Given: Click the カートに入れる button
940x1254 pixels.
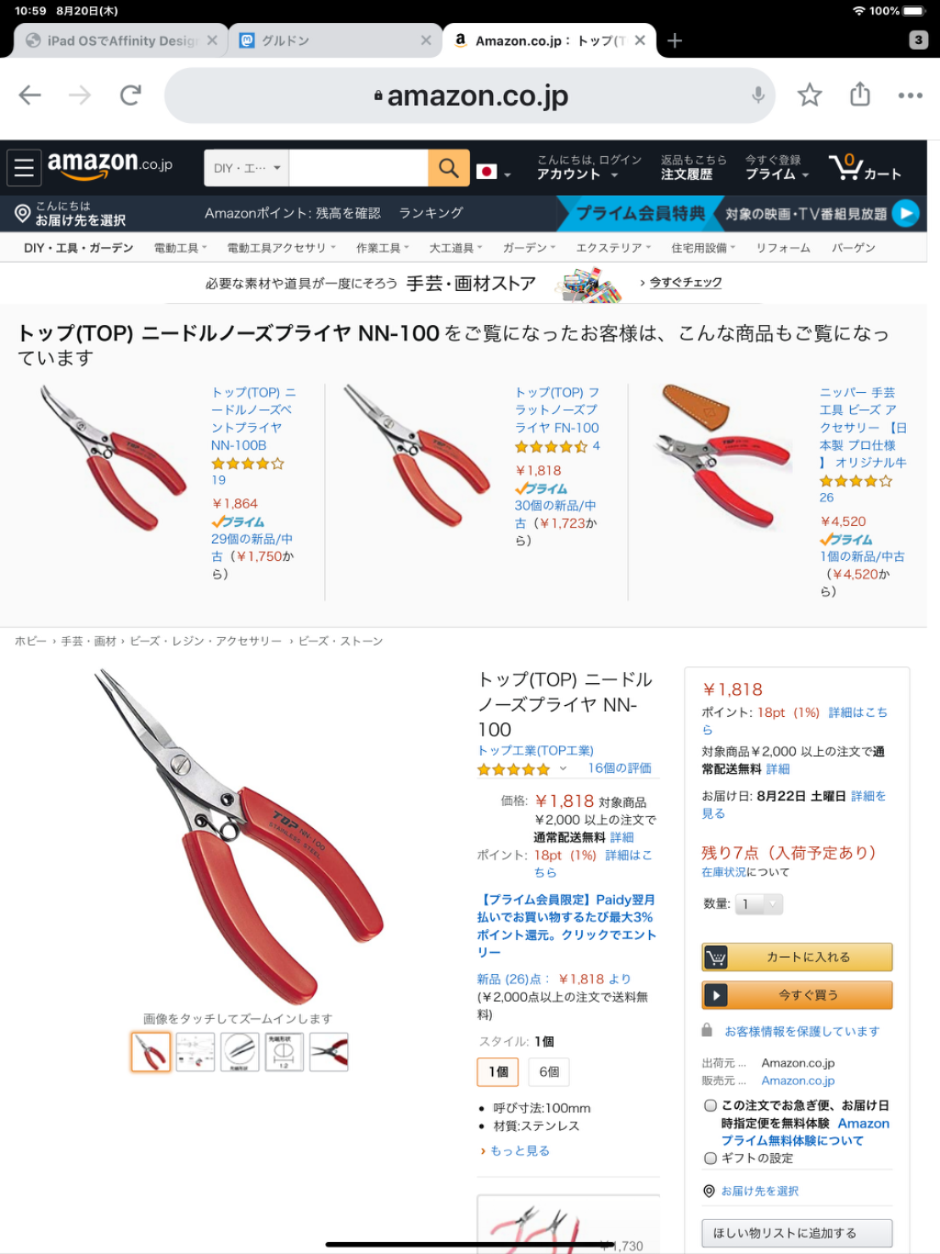Looking at the screenshot, I should tap(797, 957).
